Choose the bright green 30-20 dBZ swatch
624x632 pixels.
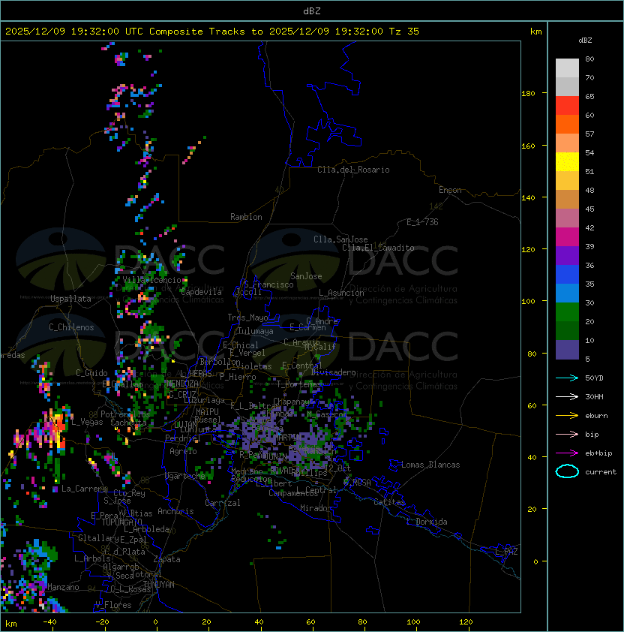(x=567, y=312)
